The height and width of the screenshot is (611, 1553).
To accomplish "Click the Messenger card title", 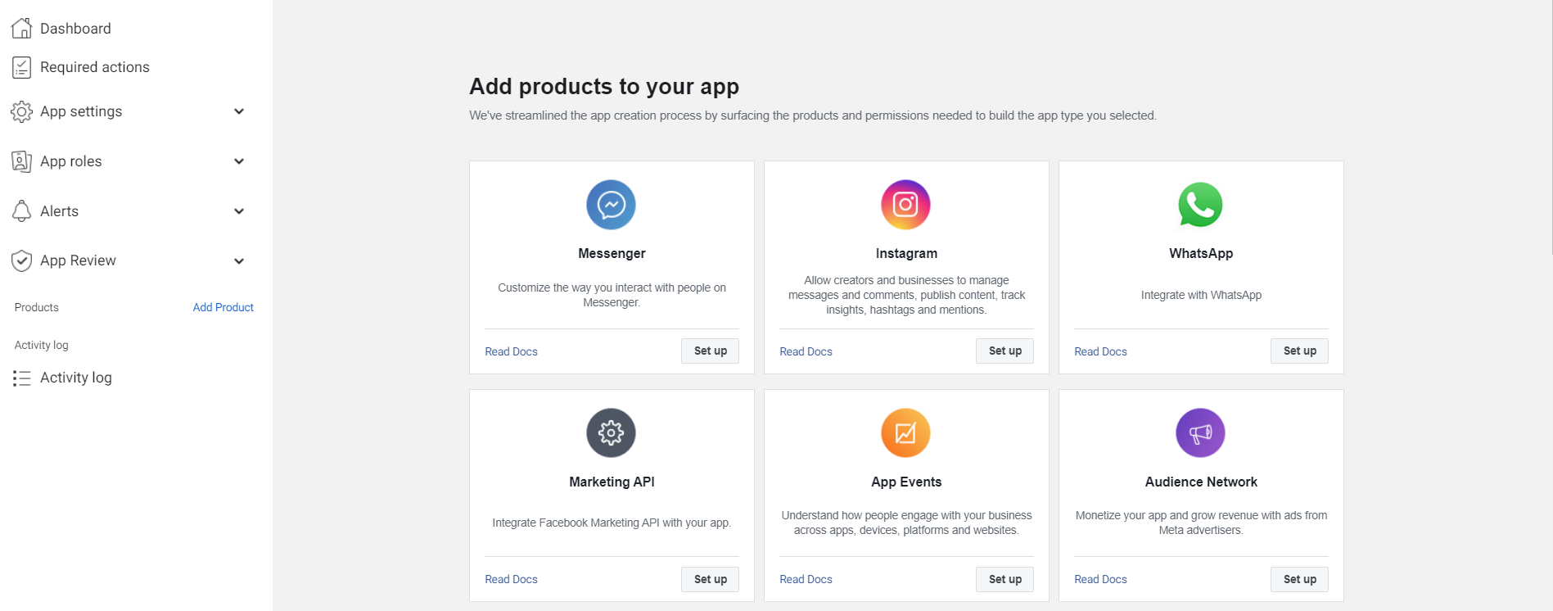I will click(x=612, y=254).
